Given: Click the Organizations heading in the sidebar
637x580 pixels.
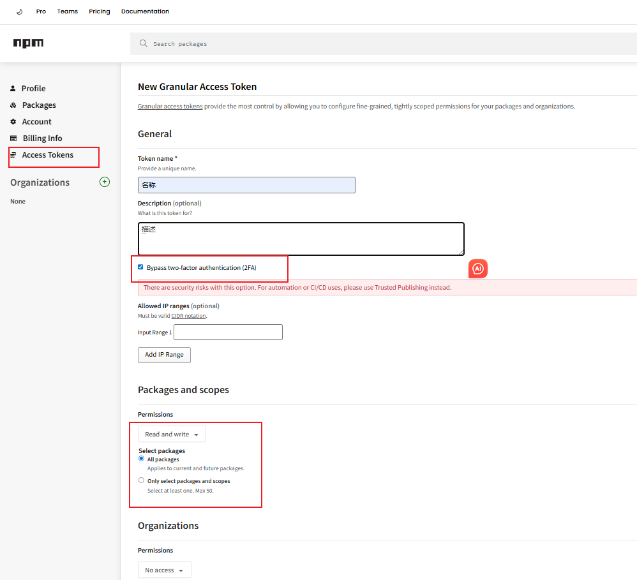Looking at the screenshot, I should click(40, 182).
